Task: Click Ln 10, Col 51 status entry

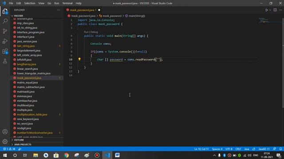Action: tap(201, 149)
